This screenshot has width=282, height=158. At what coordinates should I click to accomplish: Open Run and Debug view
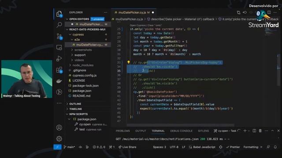[x=59, y=58]
